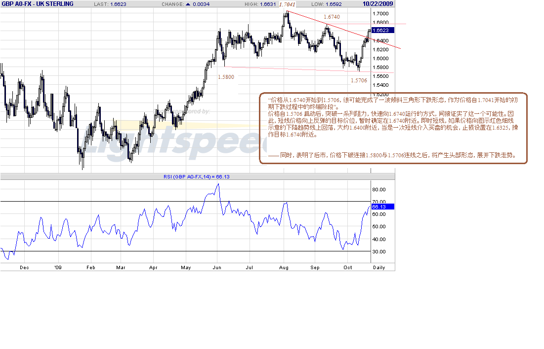Click the 1.7000 price axis label

[x=380, y=13]
